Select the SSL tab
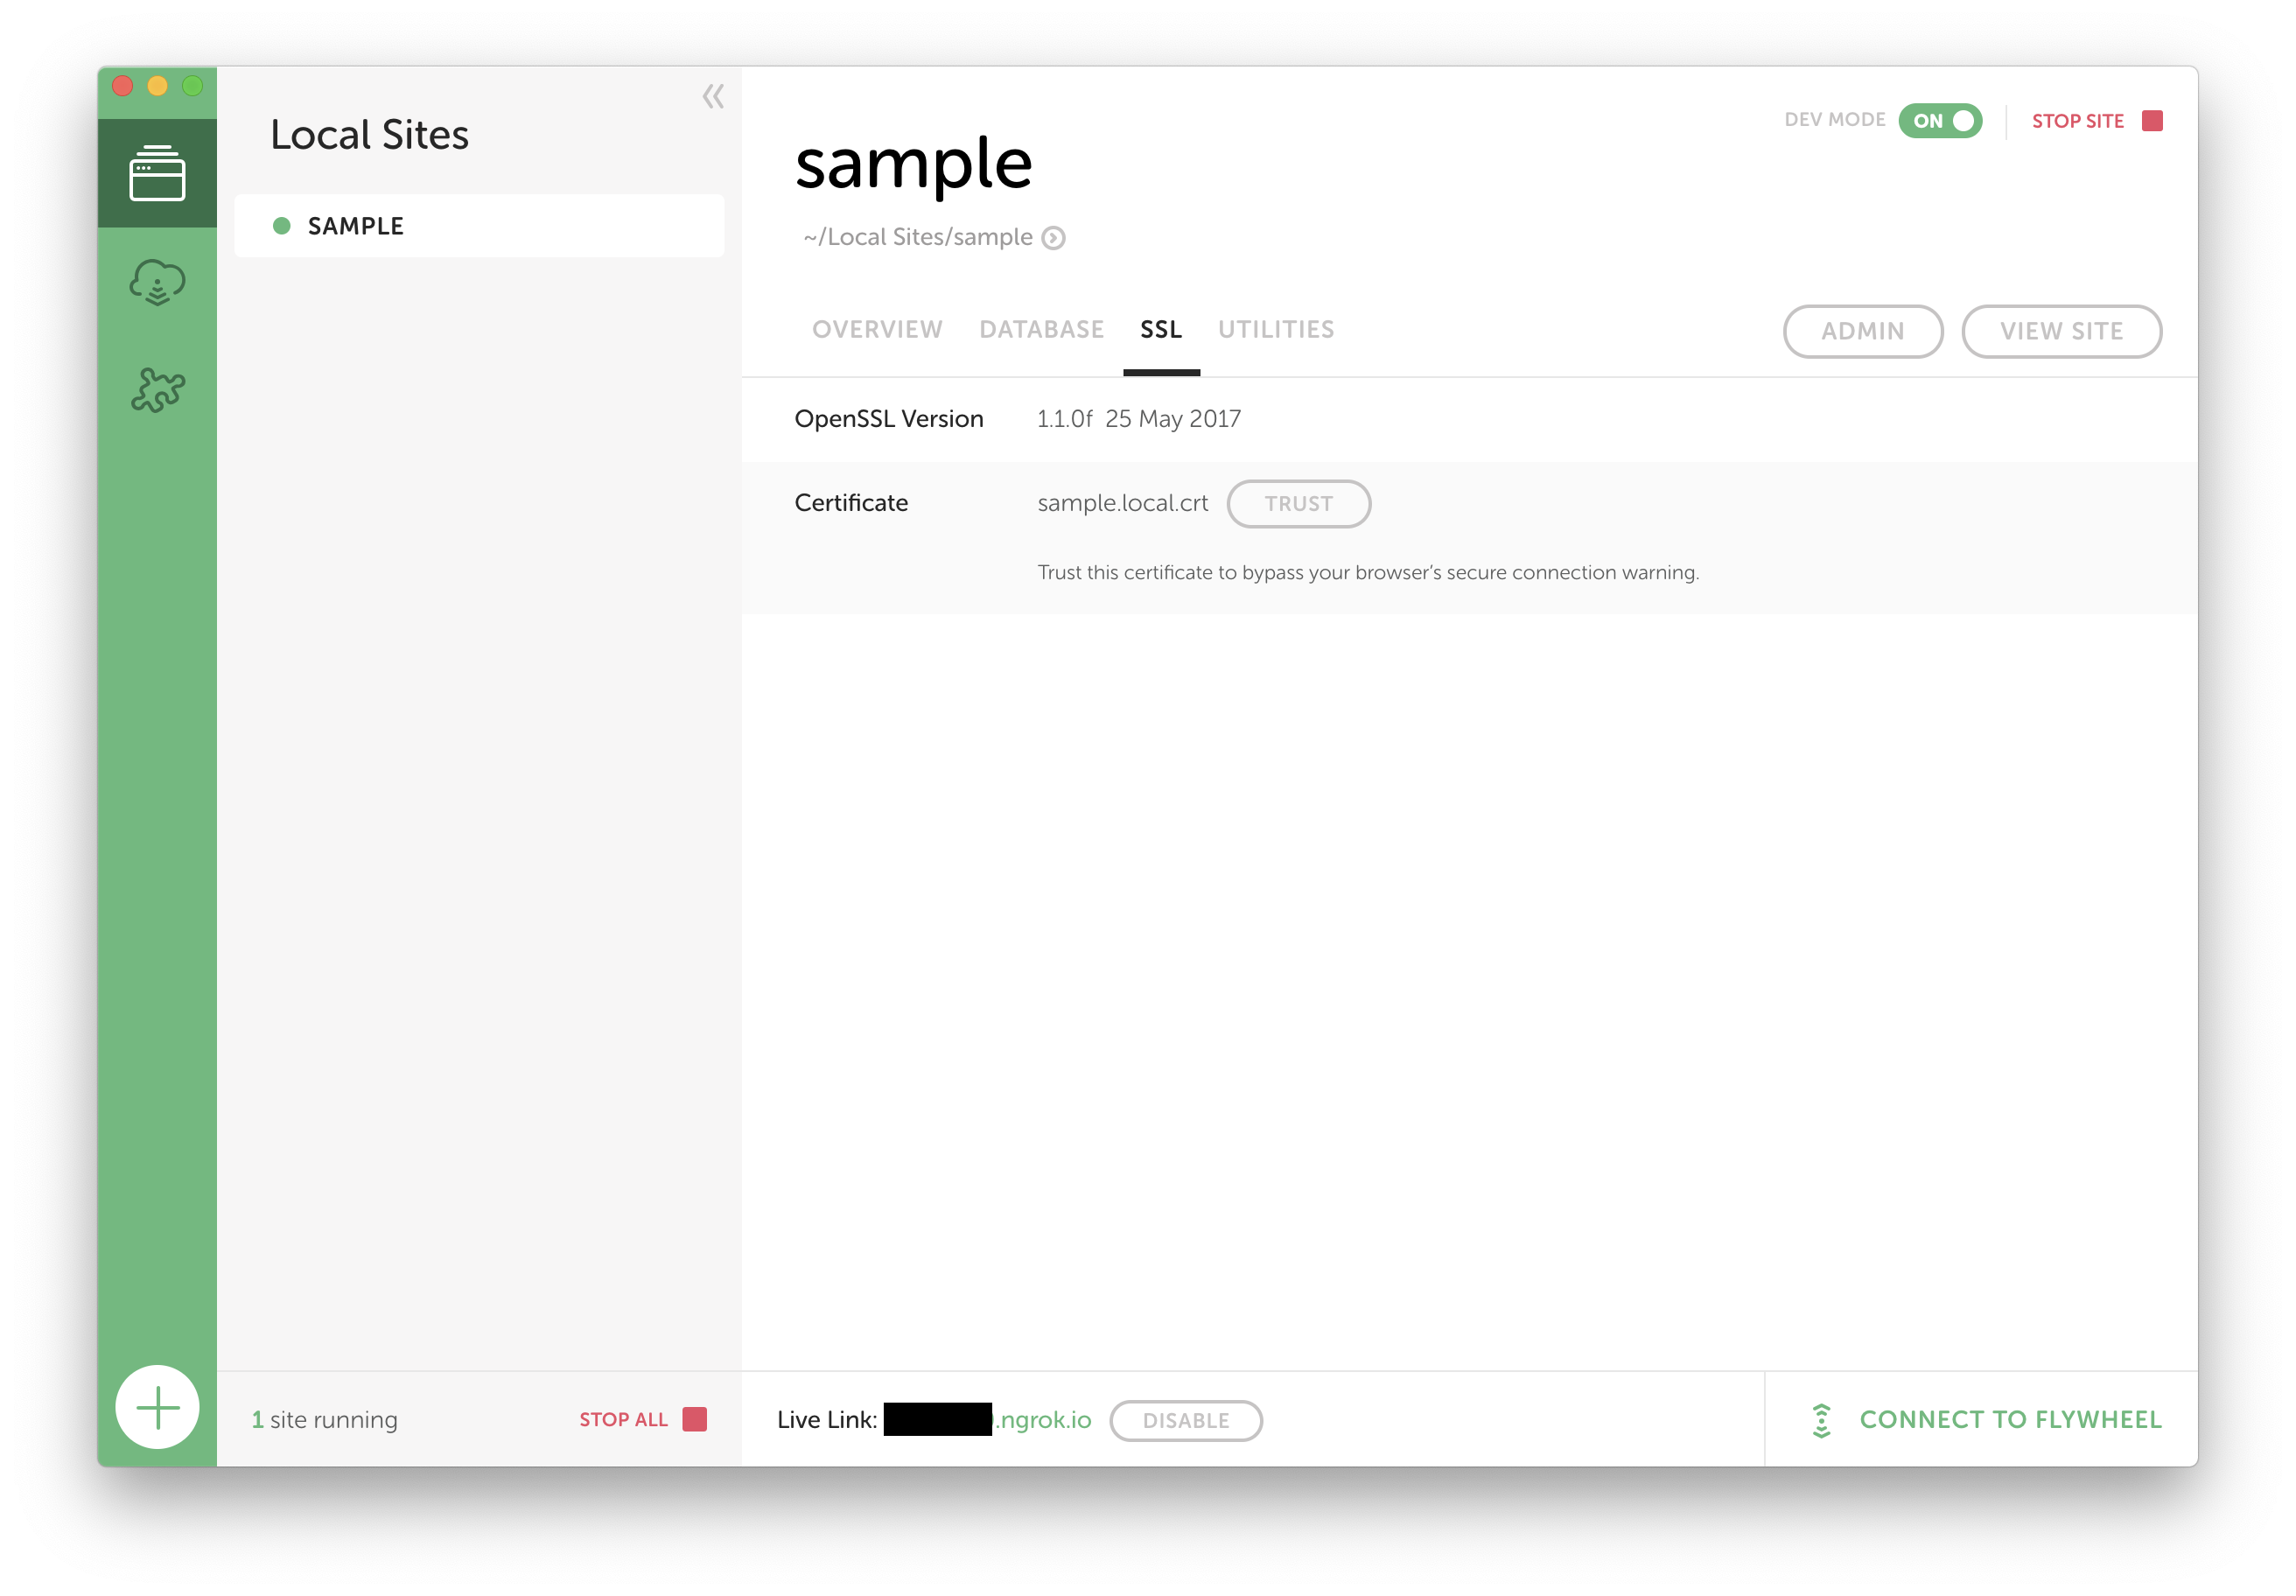 pyautogui.click(x=1161, y=330)
